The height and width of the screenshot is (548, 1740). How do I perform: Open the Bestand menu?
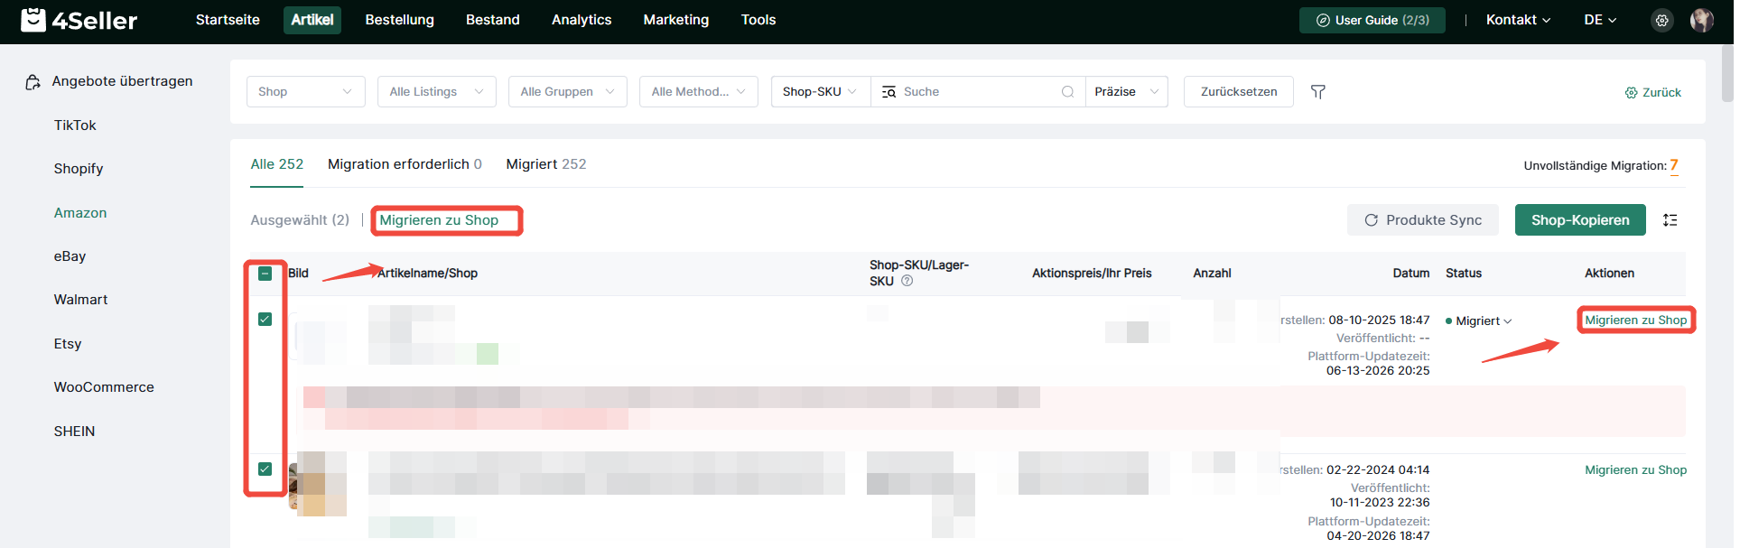492,20
